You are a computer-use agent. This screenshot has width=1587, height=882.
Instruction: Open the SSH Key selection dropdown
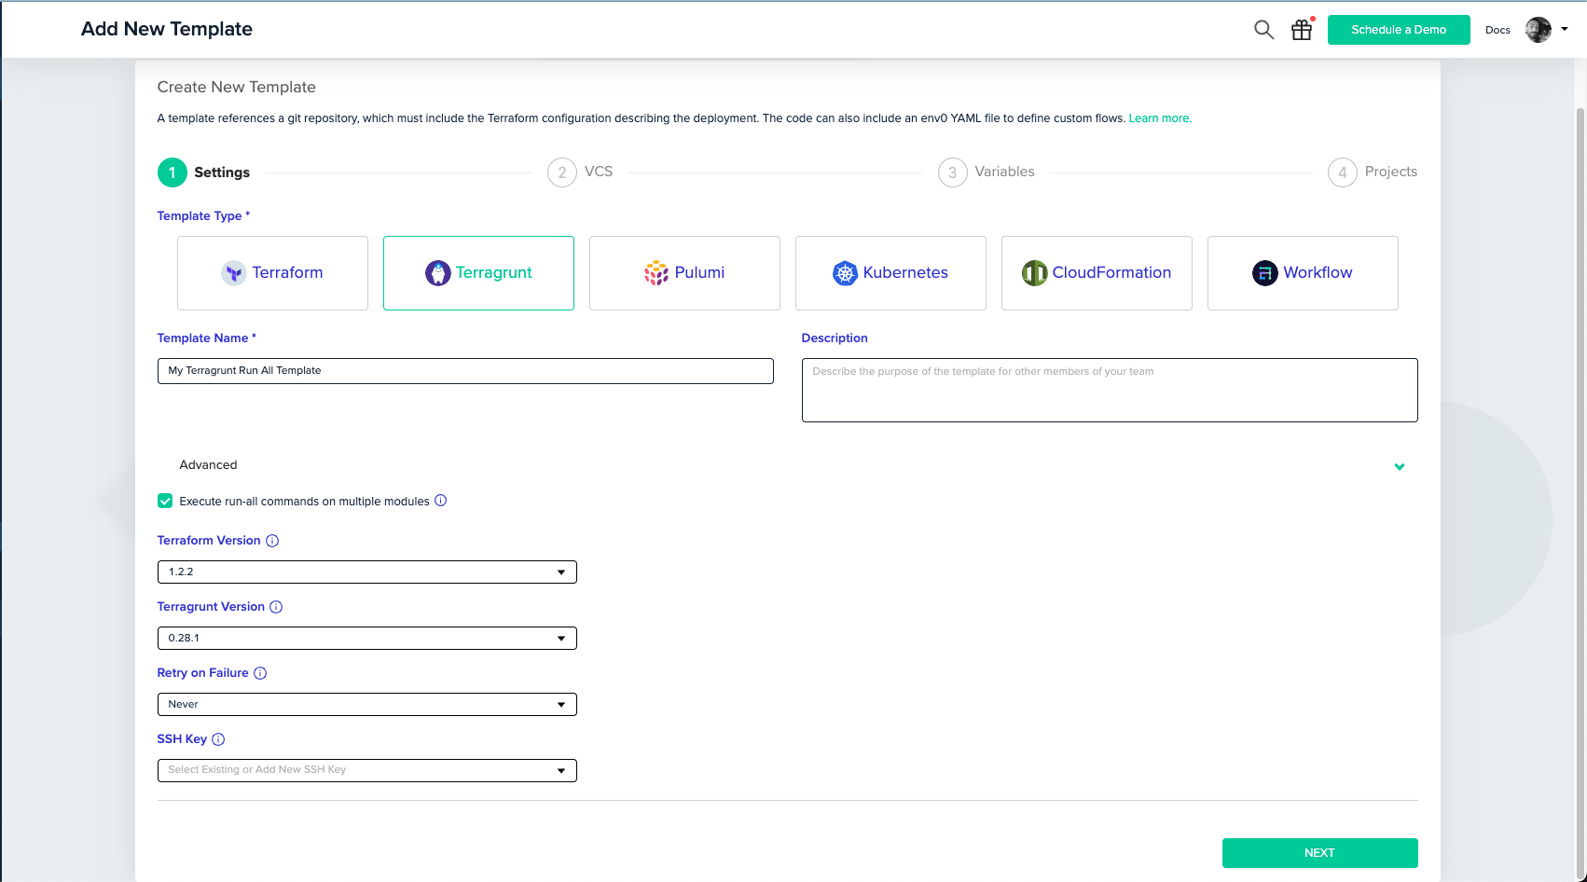367,771
